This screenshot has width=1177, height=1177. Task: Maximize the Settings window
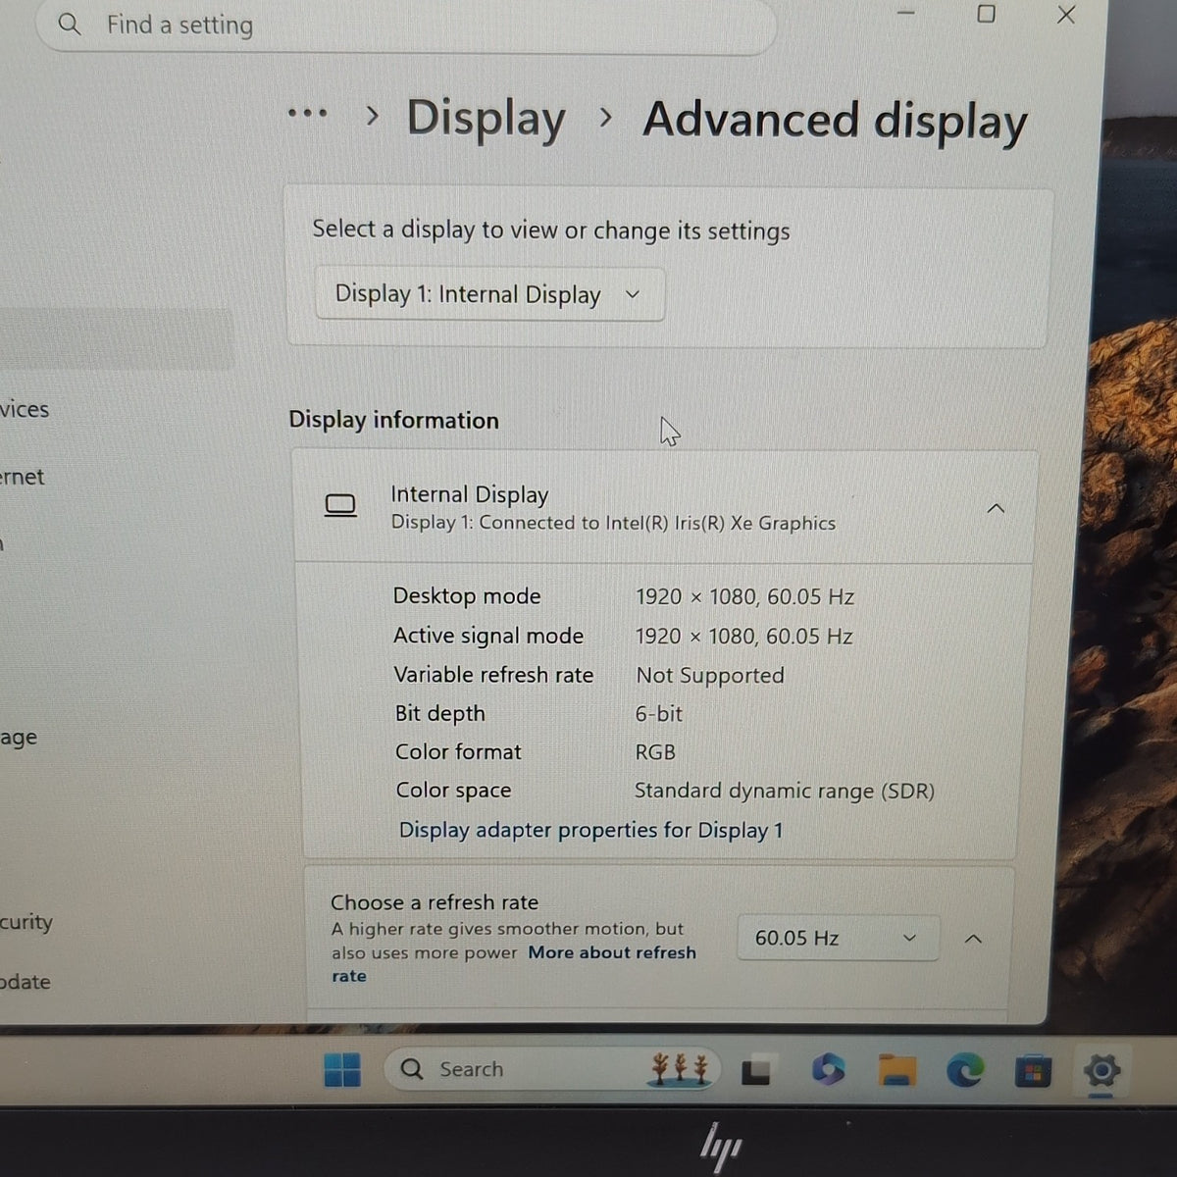point(987,14)
